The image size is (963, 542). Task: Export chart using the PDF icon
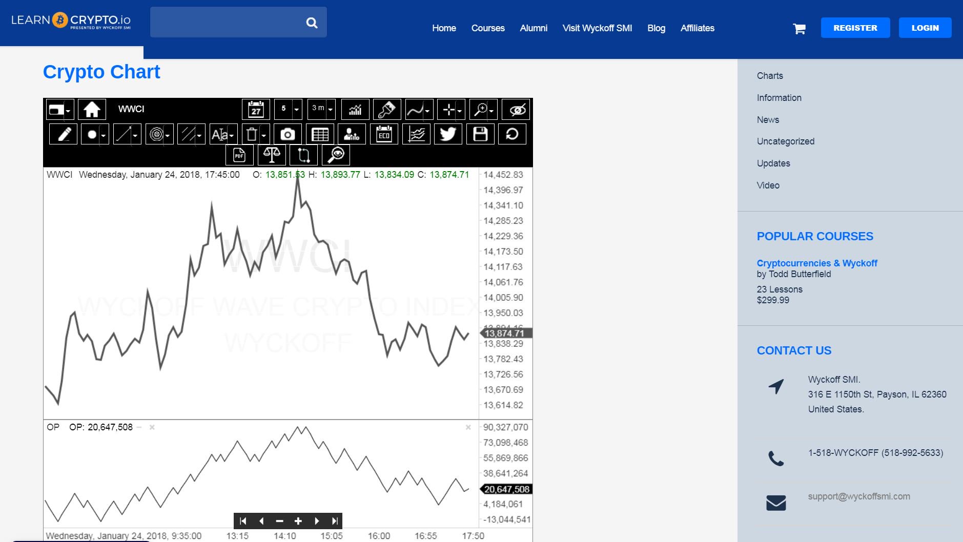point(239,155)
